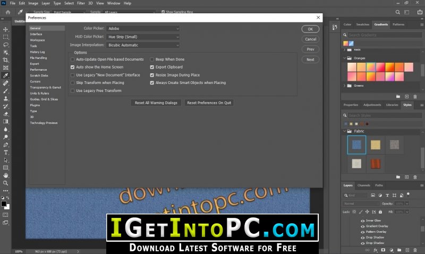Image resolution: width=425 pixels, height=254 pixels.
Task: Select the Lasso tool
Action: pyautogui.click(x=5, y=45)
